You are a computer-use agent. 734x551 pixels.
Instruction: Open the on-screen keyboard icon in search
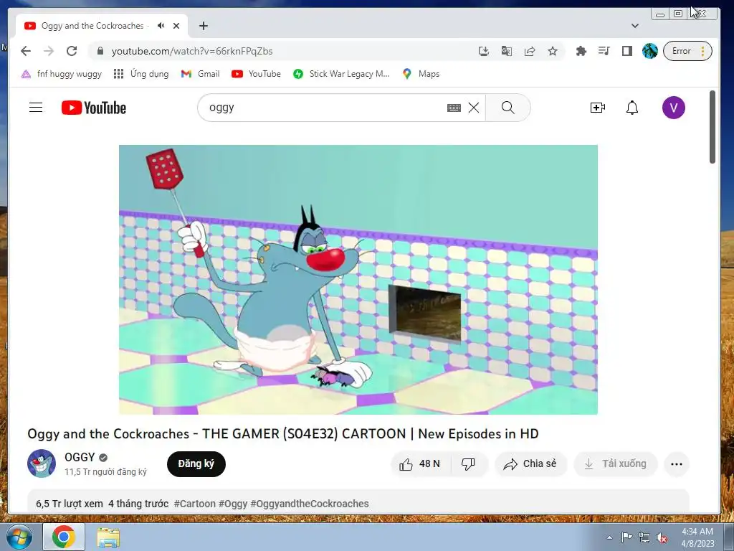point(454,108)
